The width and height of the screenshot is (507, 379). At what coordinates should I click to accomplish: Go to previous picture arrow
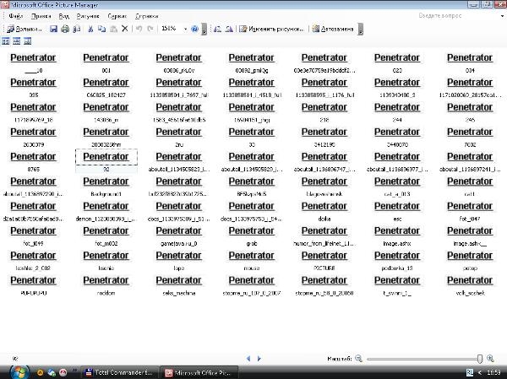click(248, 359)
